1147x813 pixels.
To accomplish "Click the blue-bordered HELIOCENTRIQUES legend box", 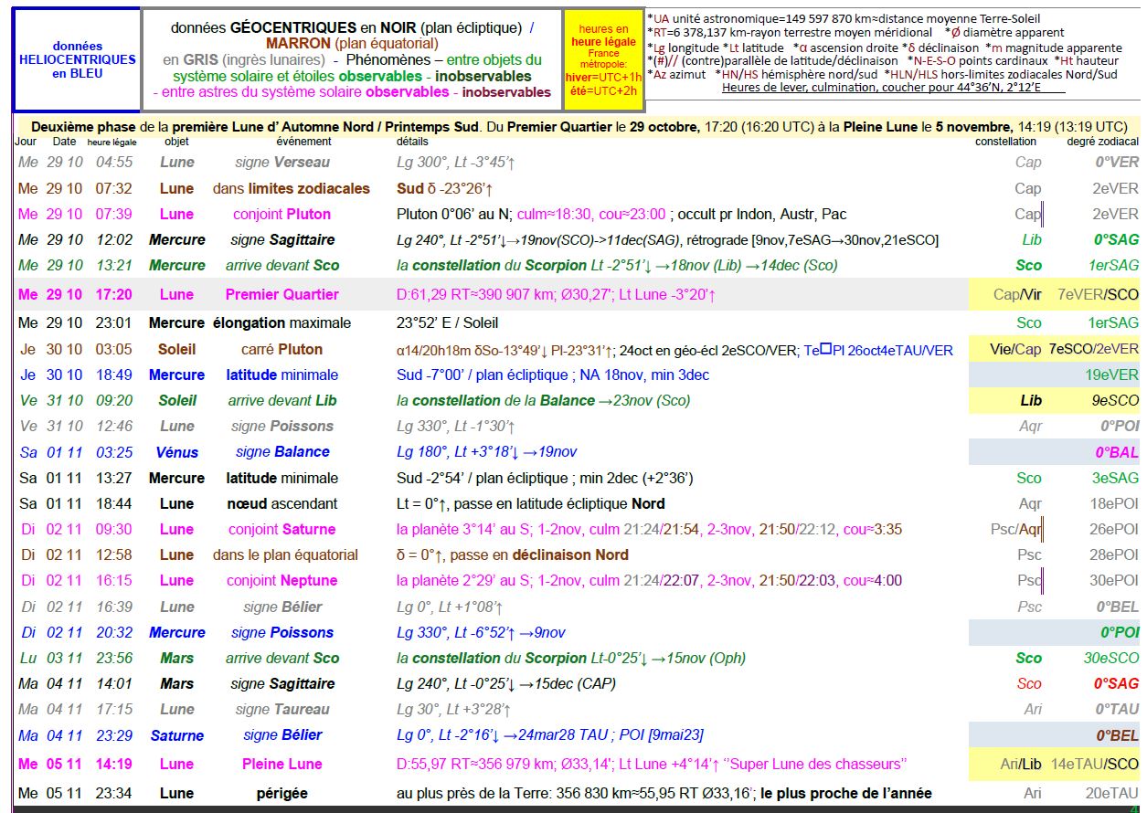I will (x=77, y=59).
